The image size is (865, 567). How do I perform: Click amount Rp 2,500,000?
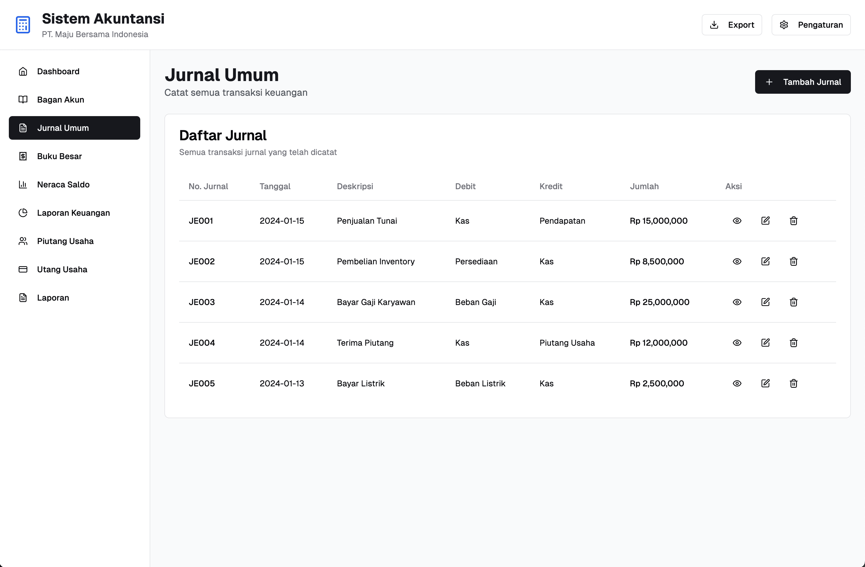pos(657,383)
